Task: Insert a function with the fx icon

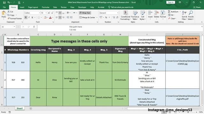Action: click(x=34, y=27)
